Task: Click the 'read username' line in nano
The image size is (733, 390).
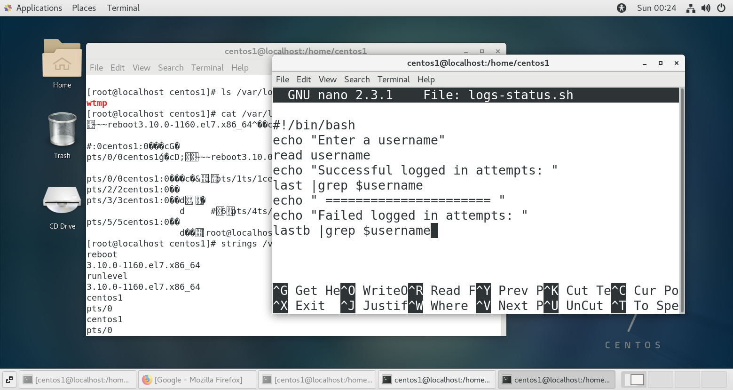Action: pyautogui.click(x=322, y=155)
